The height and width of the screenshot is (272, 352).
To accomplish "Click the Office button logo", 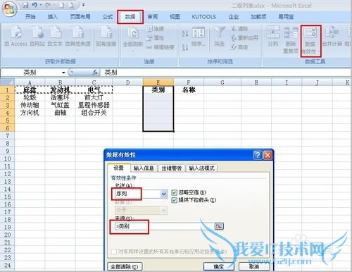I will 9,8.
